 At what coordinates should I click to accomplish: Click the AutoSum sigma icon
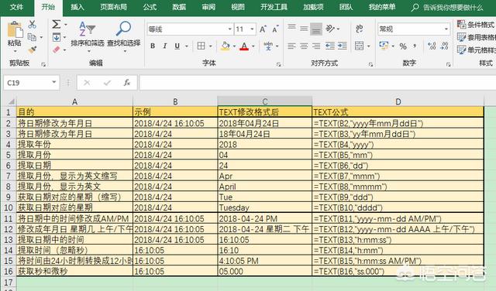pos(57,24)
